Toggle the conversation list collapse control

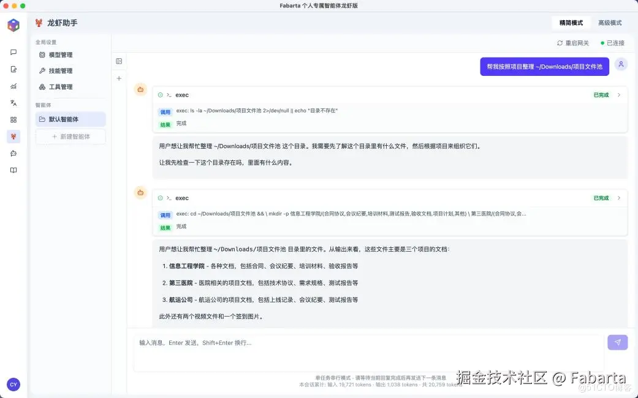click(118, 61)
